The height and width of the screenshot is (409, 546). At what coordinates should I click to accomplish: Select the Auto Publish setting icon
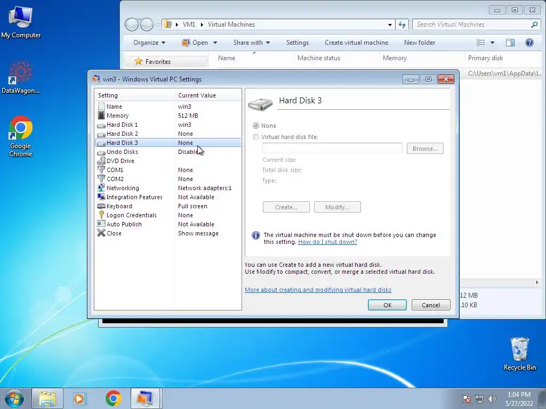point(101,224)
